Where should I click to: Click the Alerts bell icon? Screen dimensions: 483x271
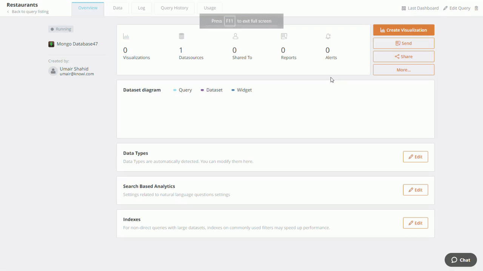[328, 37]
